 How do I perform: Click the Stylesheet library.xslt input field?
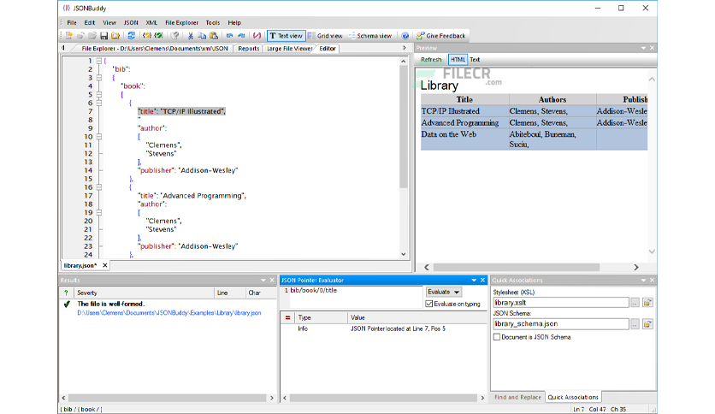pos(561,302)
